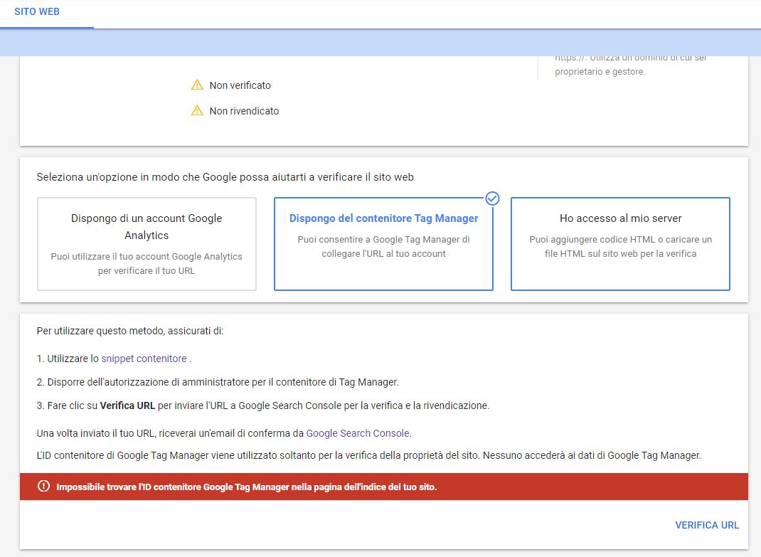
Task: Select the Google Analytics account option card
Action: 147,244
